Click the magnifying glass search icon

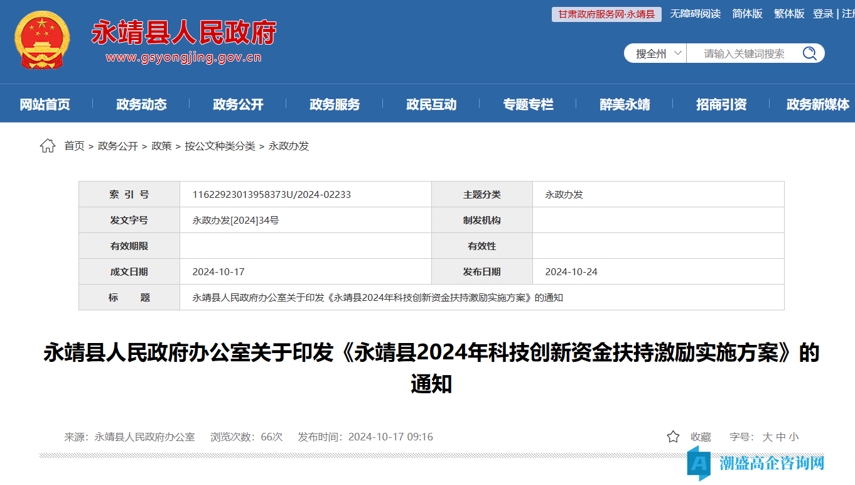click(809, 53)
